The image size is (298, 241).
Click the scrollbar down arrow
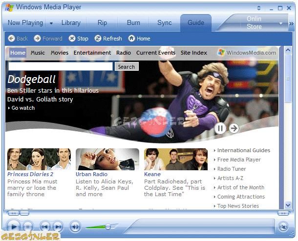pyautogui.click(x=288, y=205)
